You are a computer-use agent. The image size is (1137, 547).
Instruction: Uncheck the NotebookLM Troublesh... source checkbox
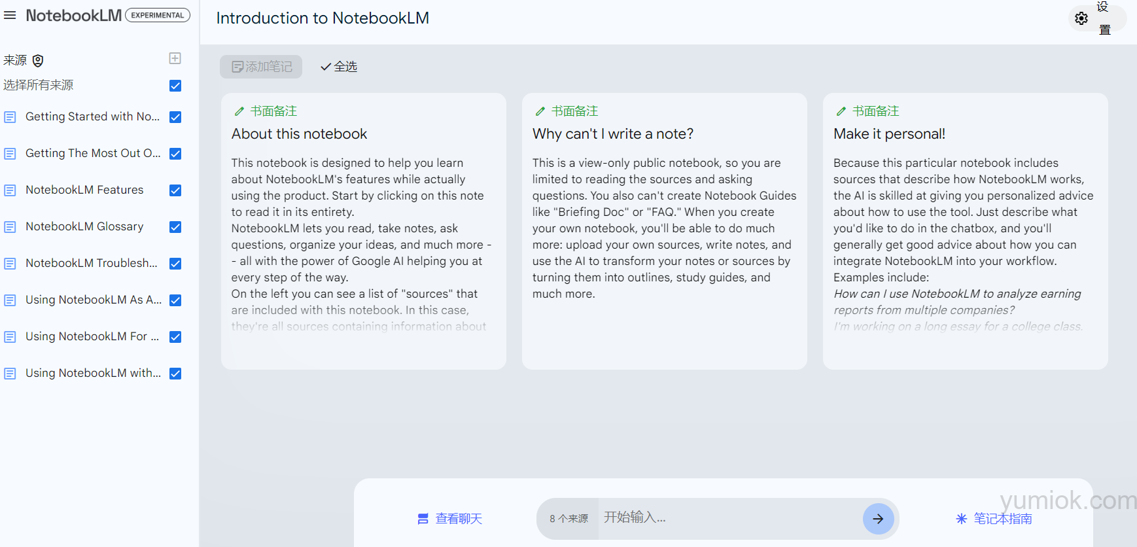pos(175,264)
